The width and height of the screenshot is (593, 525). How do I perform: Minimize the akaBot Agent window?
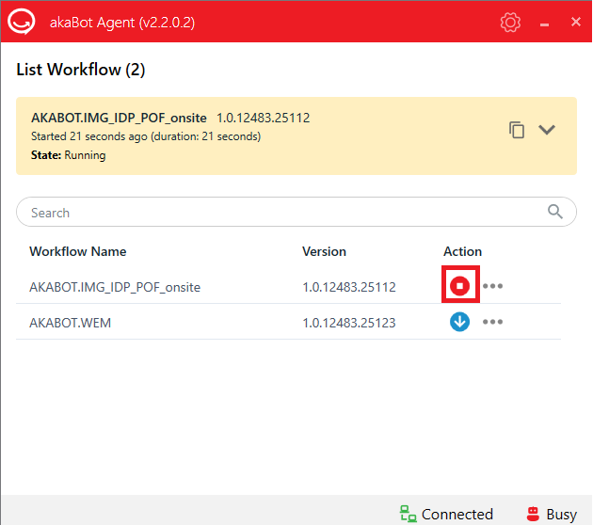click(x=544, y=24)
